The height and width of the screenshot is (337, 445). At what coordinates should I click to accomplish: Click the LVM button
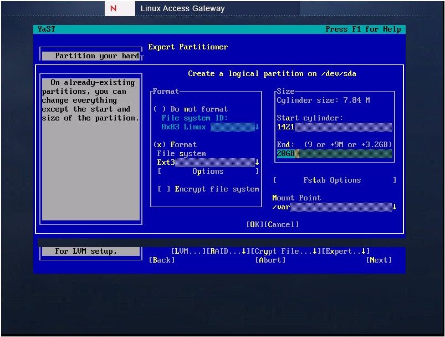(x=186, y=251)
